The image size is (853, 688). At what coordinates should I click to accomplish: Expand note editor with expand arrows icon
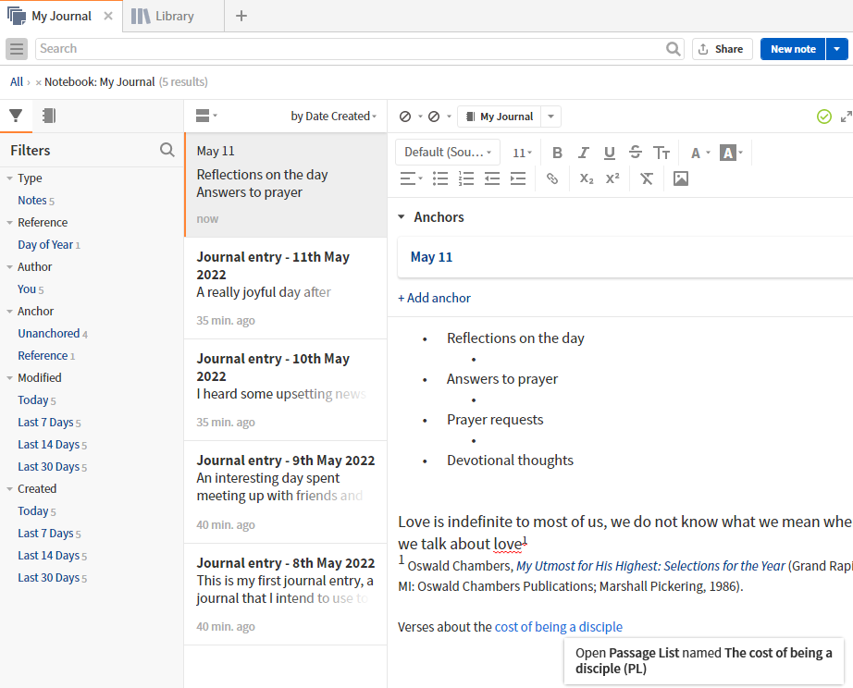tap(846, 117)
